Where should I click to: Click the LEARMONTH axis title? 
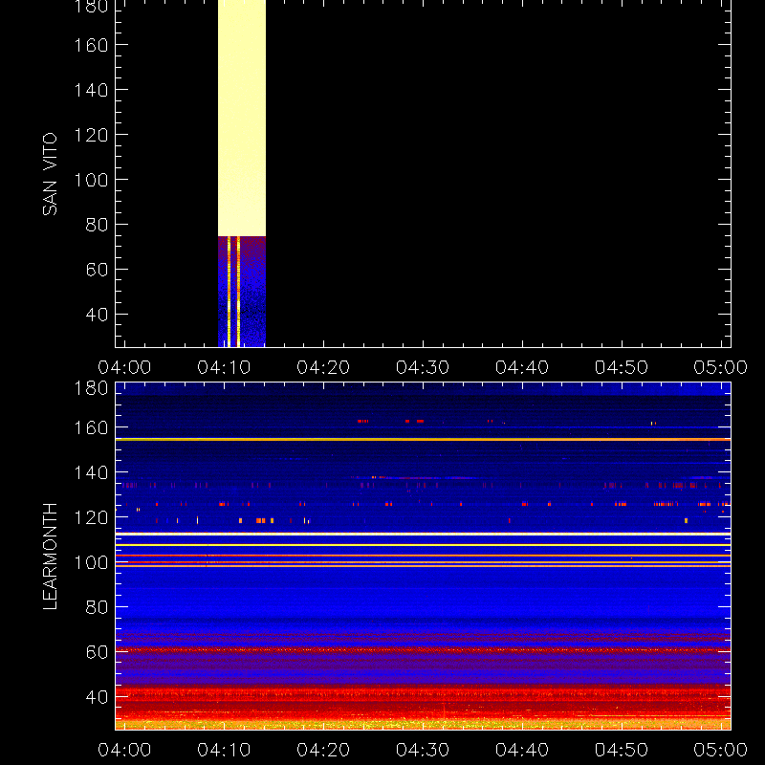click(50, 556)
